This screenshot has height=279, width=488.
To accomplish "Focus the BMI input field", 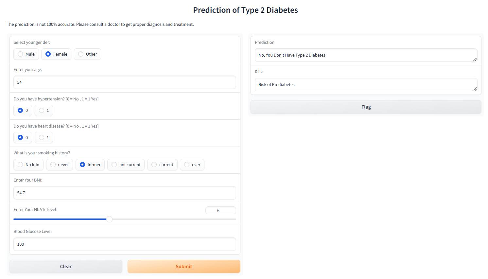I will tap(125, 193).
